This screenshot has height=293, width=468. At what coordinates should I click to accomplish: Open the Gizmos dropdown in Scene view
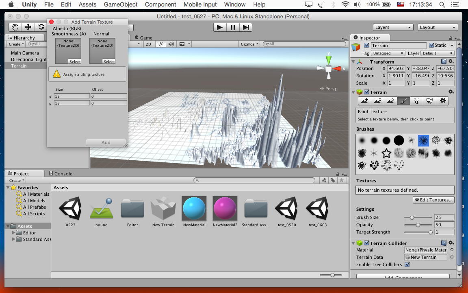pyautogui.click(x=249, y=44)
